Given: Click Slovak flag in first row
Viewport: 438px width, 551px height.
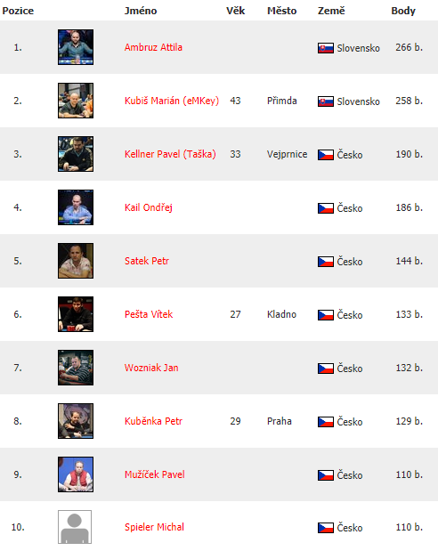Looking at the screenshot, I should pos(326,48).
